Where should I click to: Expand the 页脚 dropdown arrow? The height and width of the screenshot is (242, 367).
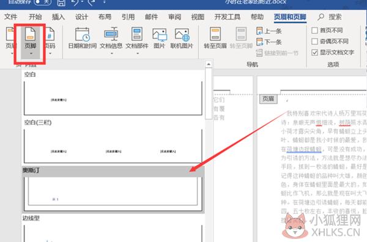coord(31,54)
